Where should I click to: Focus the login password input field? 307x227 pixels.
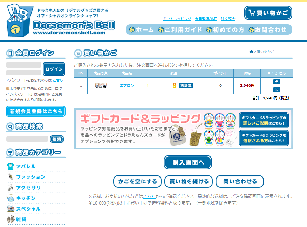(23, 73)
